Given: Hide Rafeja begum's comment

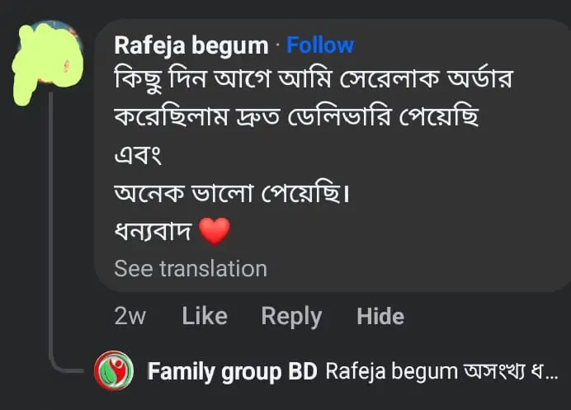Looking at the screenshot, I should (x=380, y=316).
